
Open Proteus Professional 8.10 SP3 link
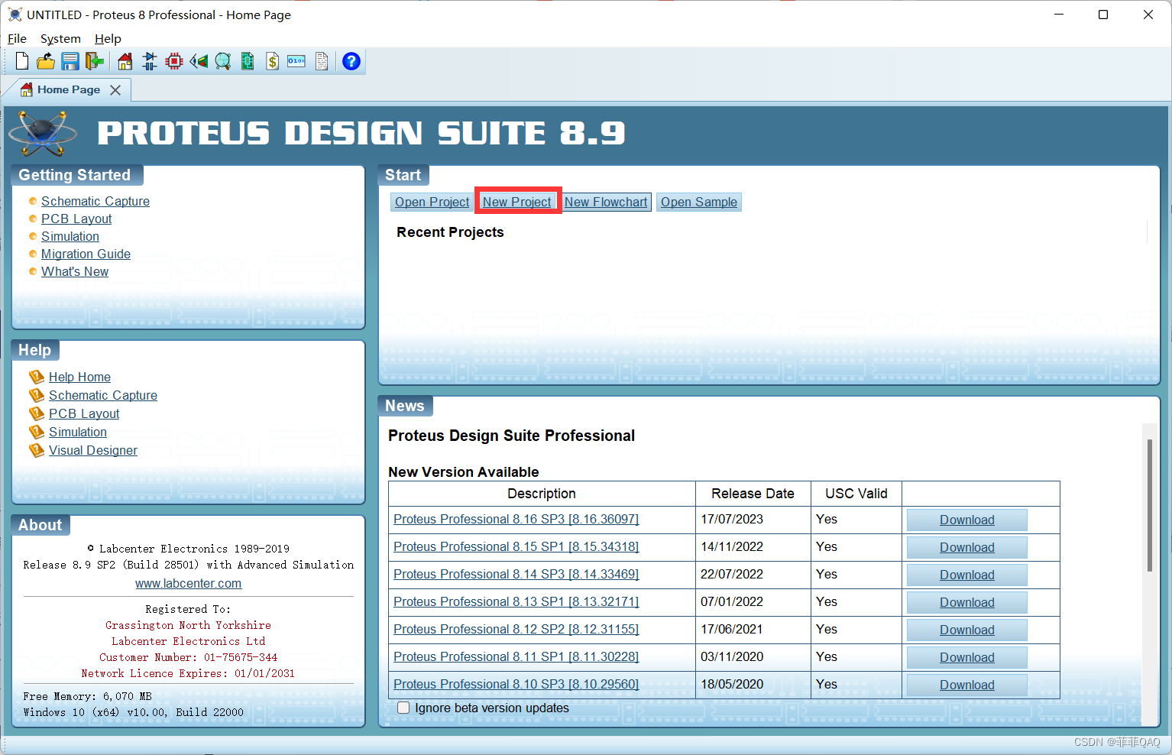[x=516, y=684]
